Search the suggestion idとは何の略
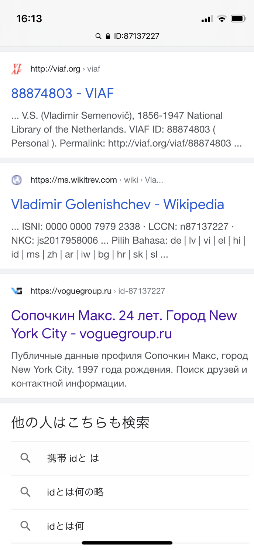The width and height of the screenshot is (254, 550). (x=75, y=492)
